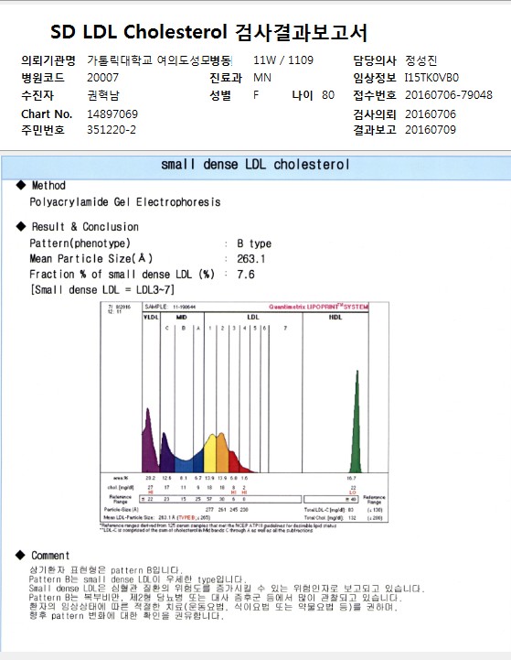Click the B type pattern result

[x=254, y=243]
